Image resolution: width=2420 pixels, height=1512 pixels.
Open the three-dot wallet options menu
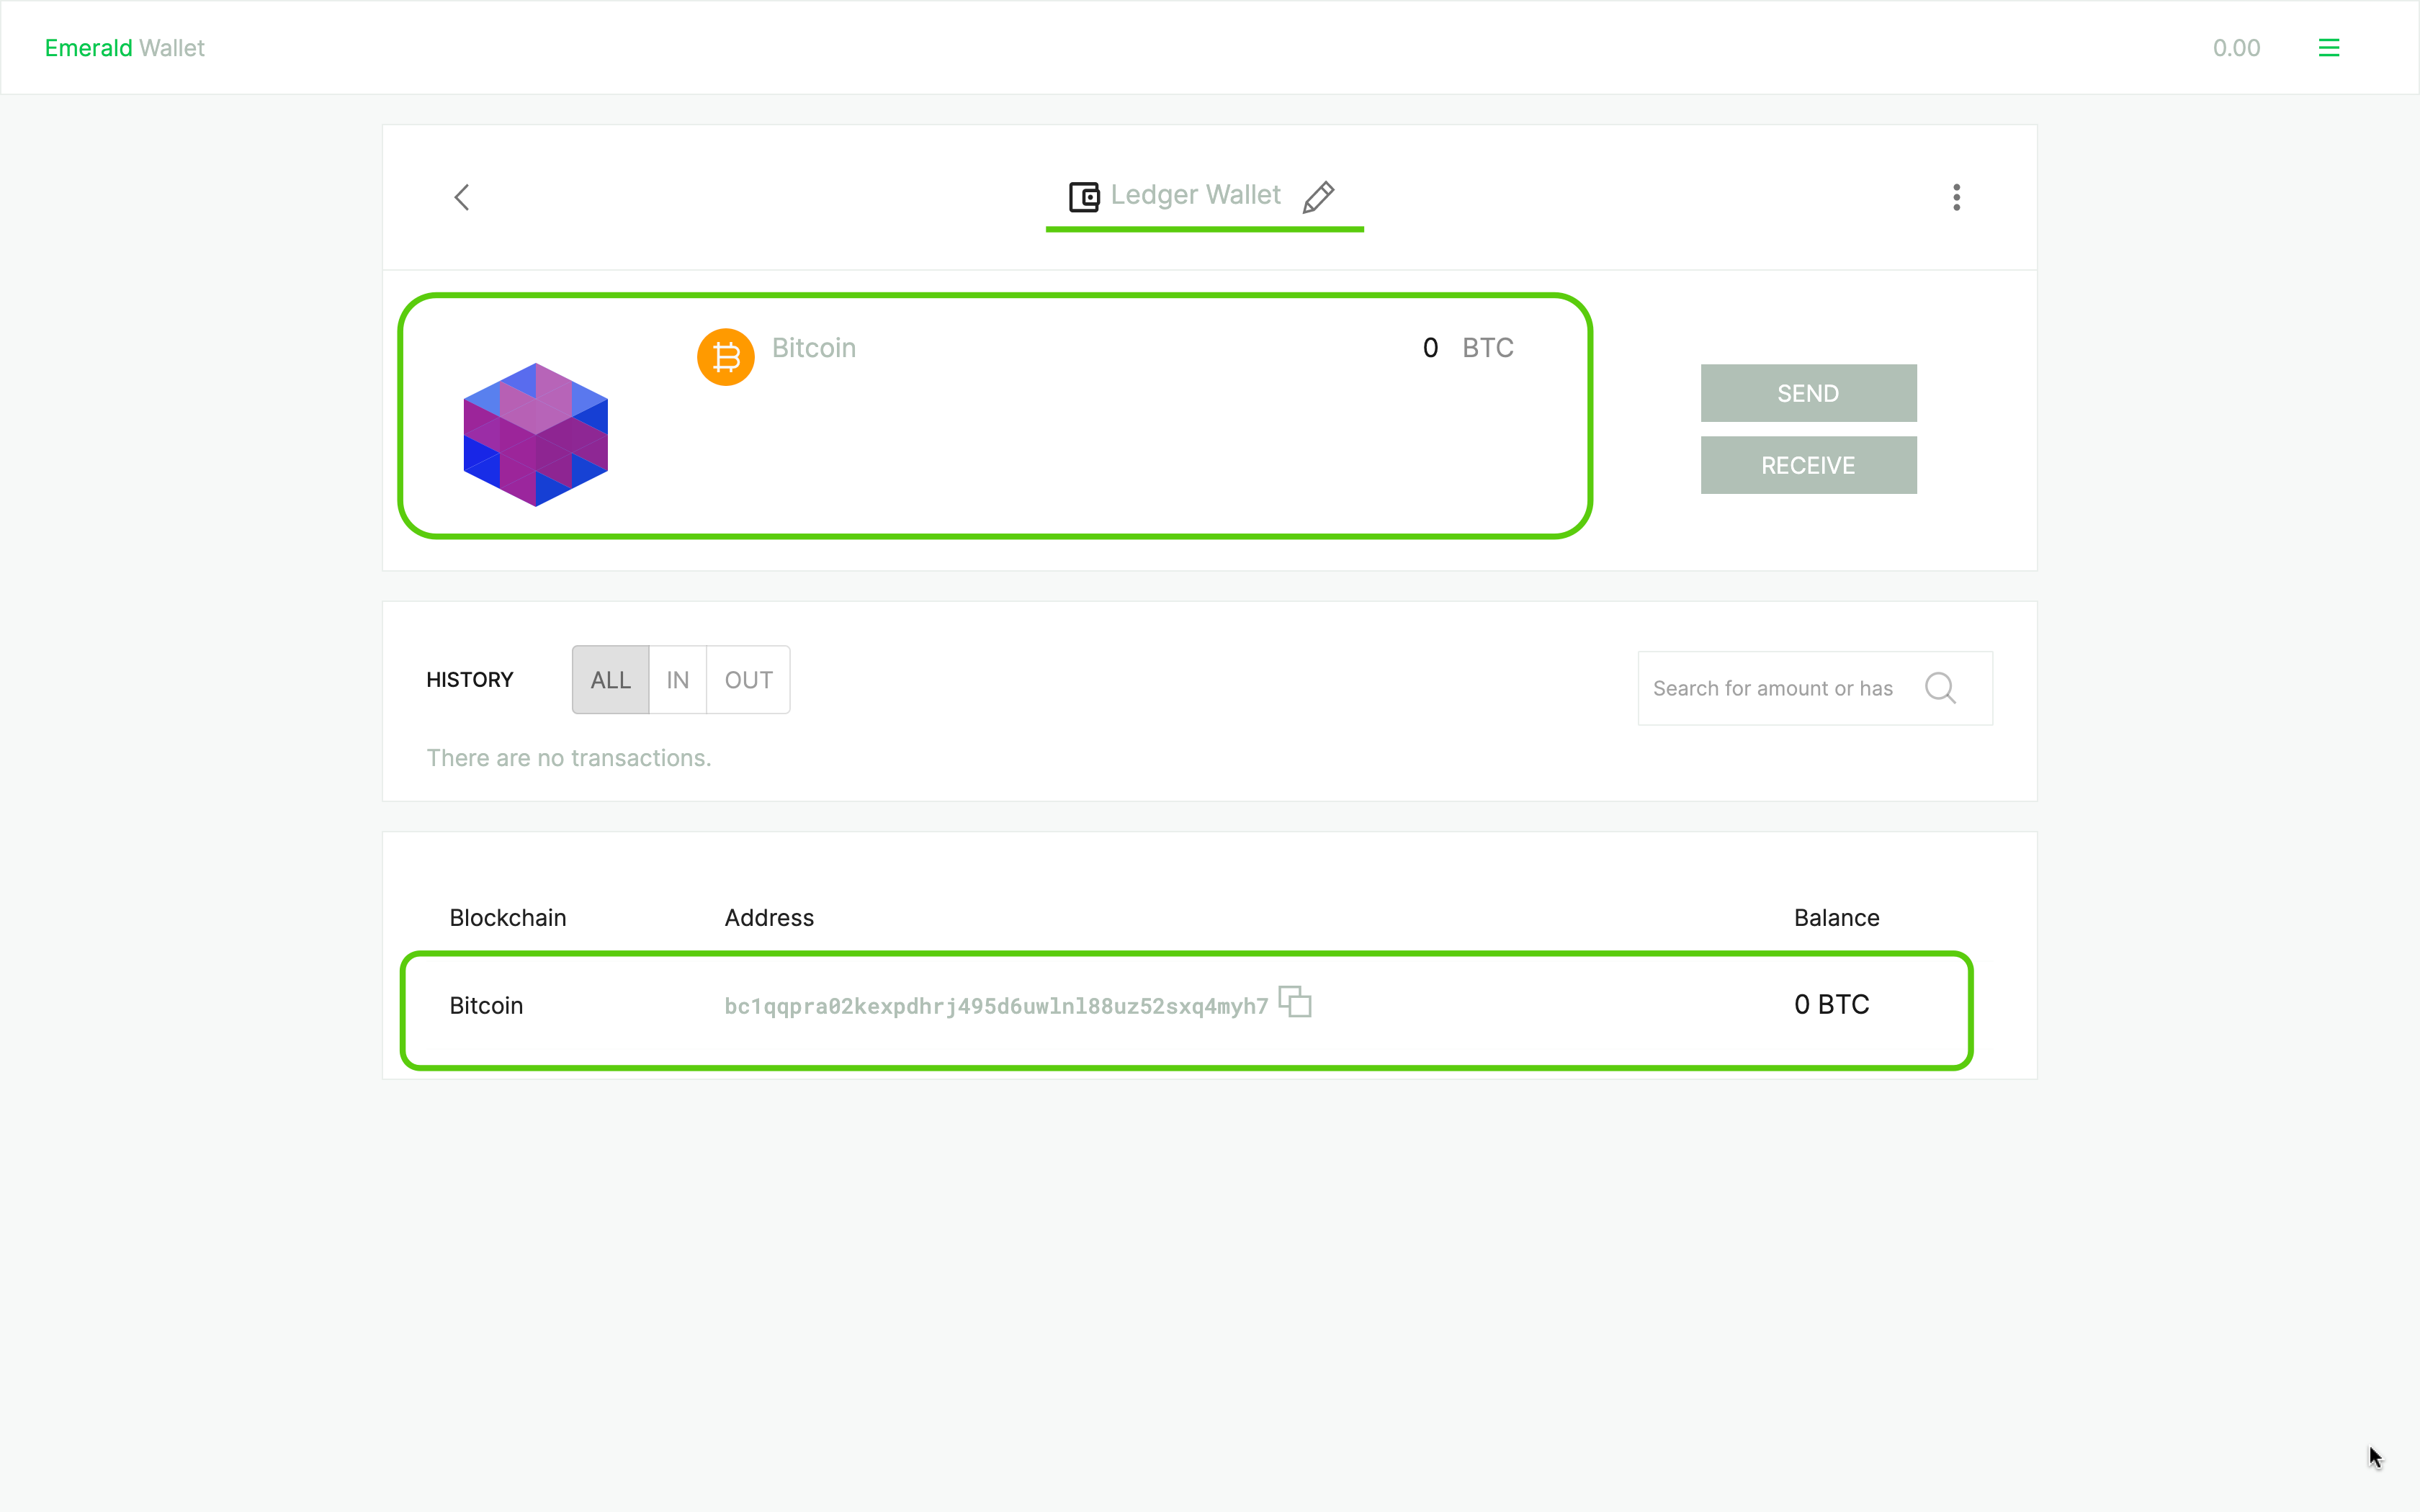pos(1956,197)
